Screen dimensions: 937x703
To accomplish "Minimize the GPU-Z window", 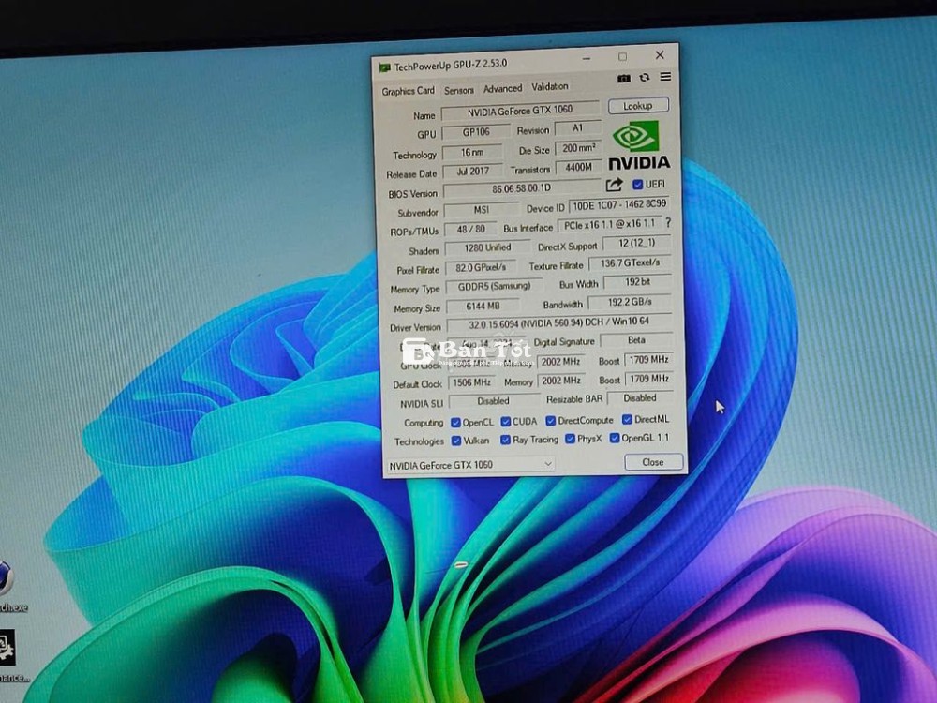I will pyautogui.click(x=587, y=58).
